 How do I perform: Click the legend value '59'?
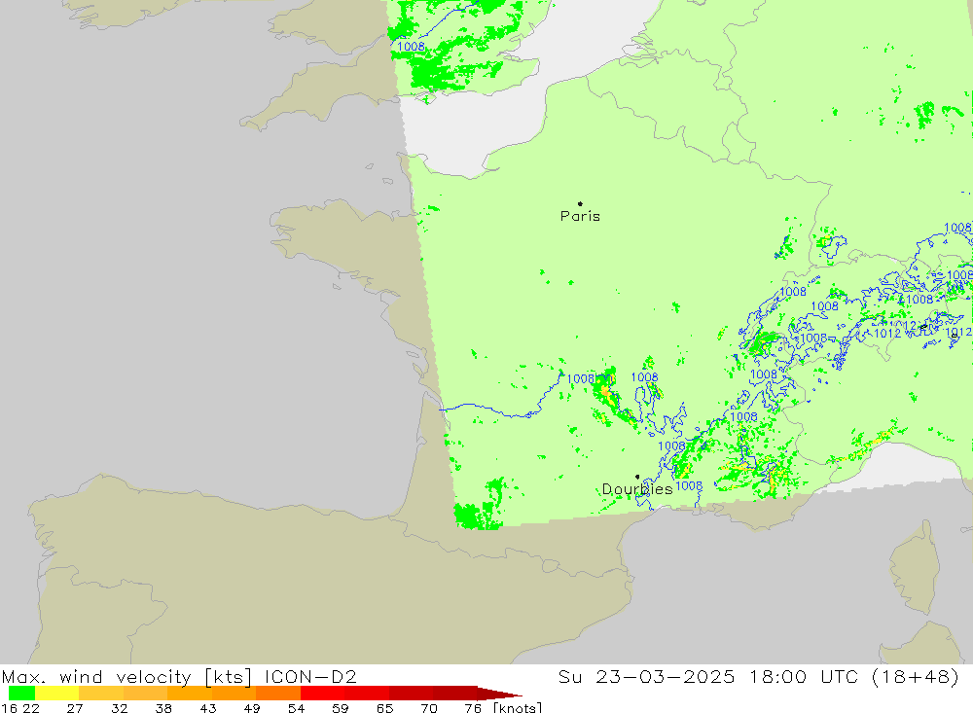tap(340, 707)
